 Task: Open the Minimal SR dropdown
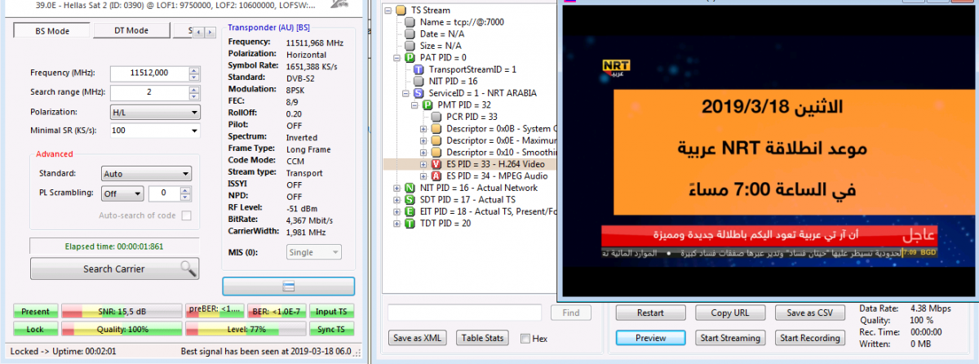tap(155, 131)
